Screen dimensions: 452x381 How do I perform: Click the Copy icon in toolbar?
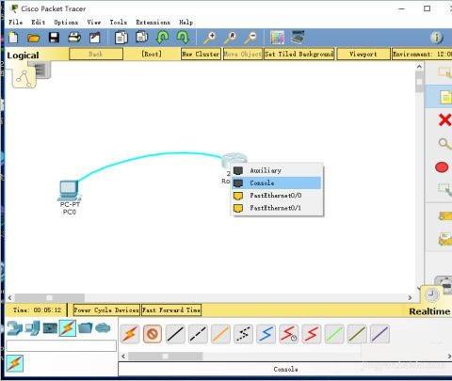point(121,38)
